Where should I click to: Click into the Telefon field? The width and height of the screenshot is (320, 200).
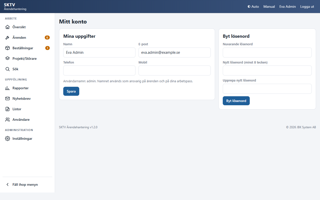click(99, 70)
